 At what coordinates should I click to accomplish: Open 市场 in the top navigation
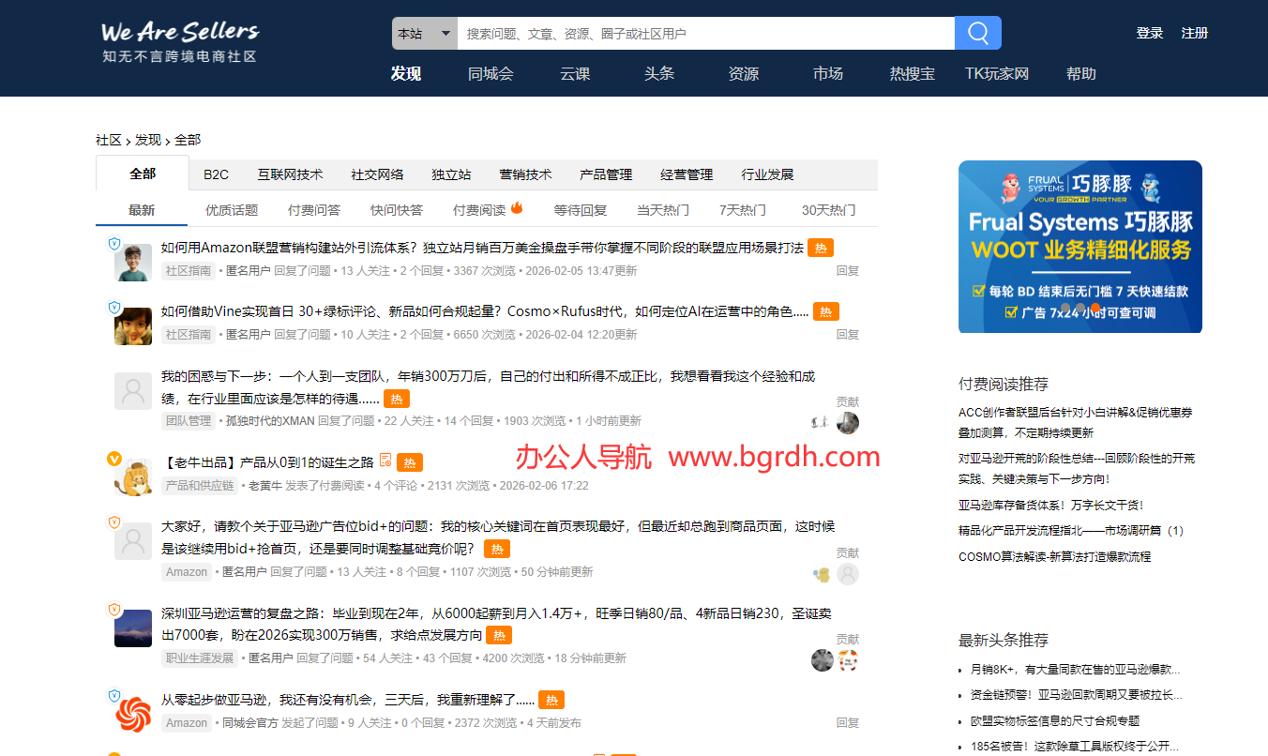pos(828,73)
